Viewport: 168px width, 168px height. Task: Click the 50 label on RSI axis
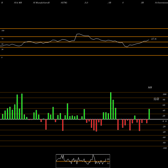pyautogui.click(x=2, y=44)
